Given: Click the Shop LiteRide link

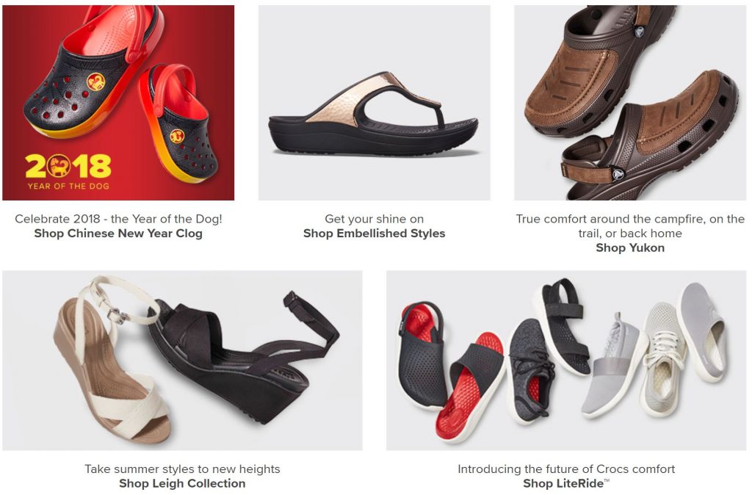Looking at the screenshot, I should [x=566, y=483].
